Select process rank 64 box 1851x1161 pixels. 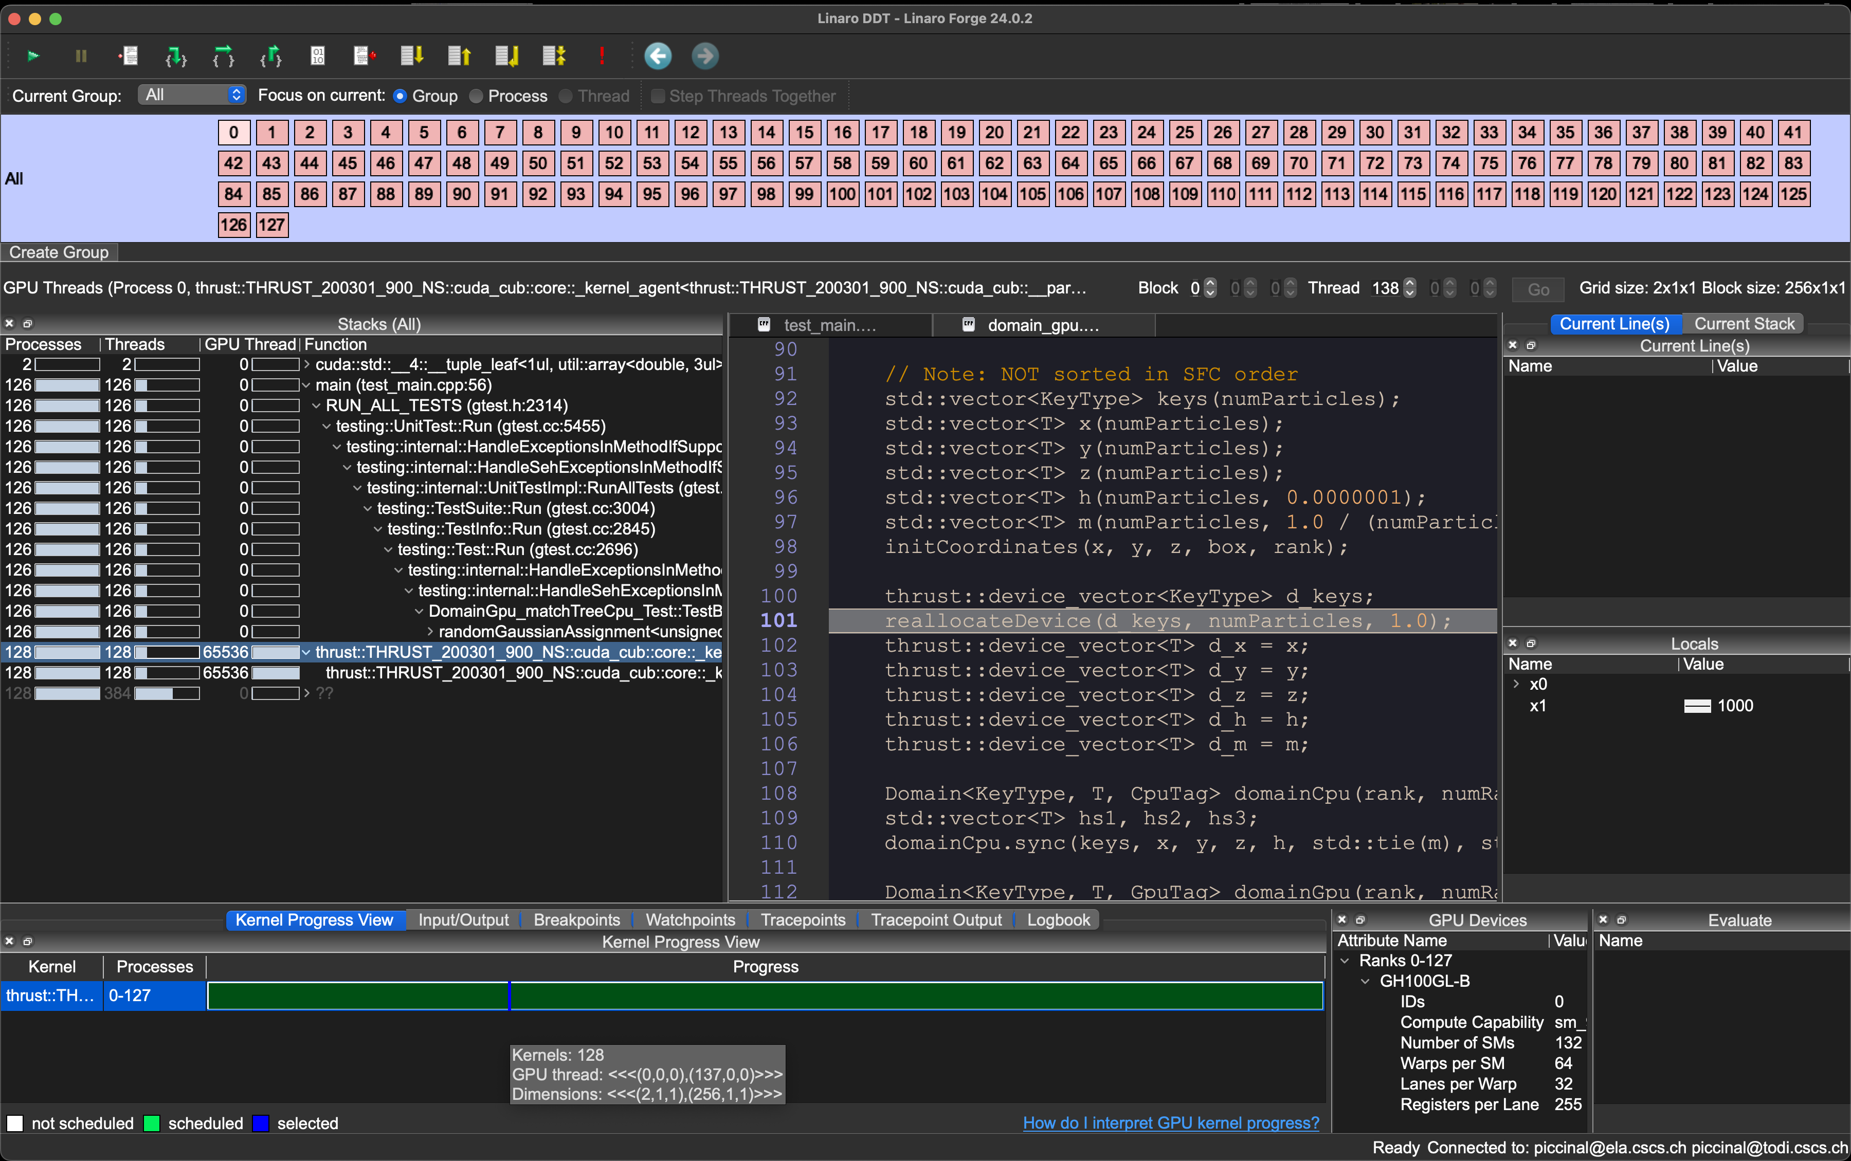click(1070, 163)
